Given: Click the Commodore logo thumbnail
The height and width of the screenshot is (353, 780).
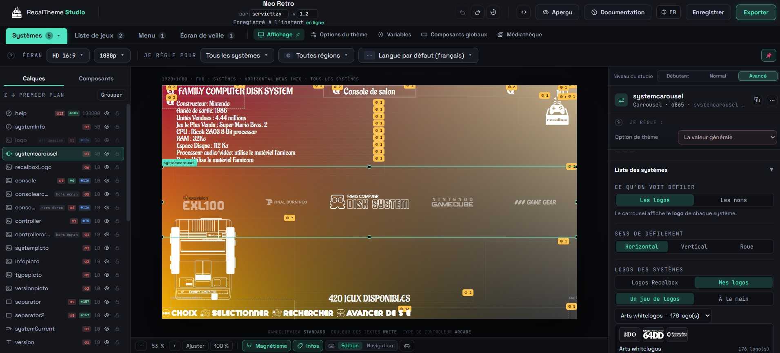Looking at the screenshot, I should (x=677, y=335).
